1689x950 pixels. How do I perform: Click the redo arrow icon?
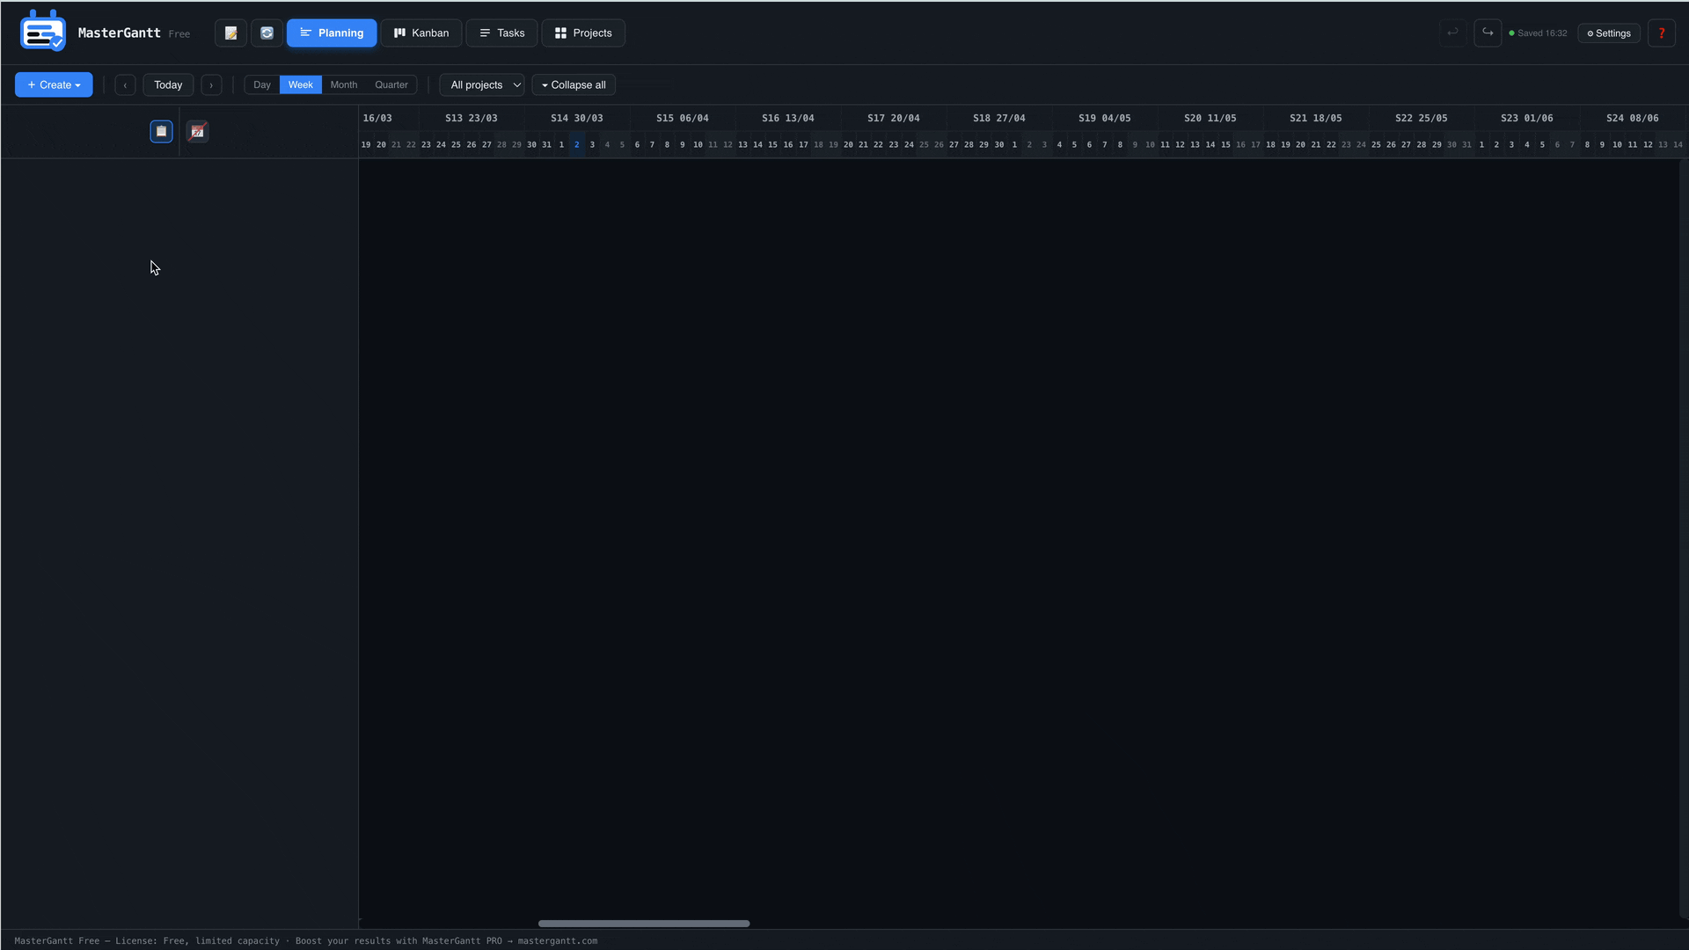[x=1488, y=33]
